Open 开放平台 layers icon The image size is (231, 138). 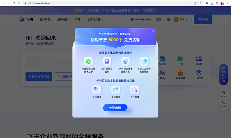click(x=199, y=73)
